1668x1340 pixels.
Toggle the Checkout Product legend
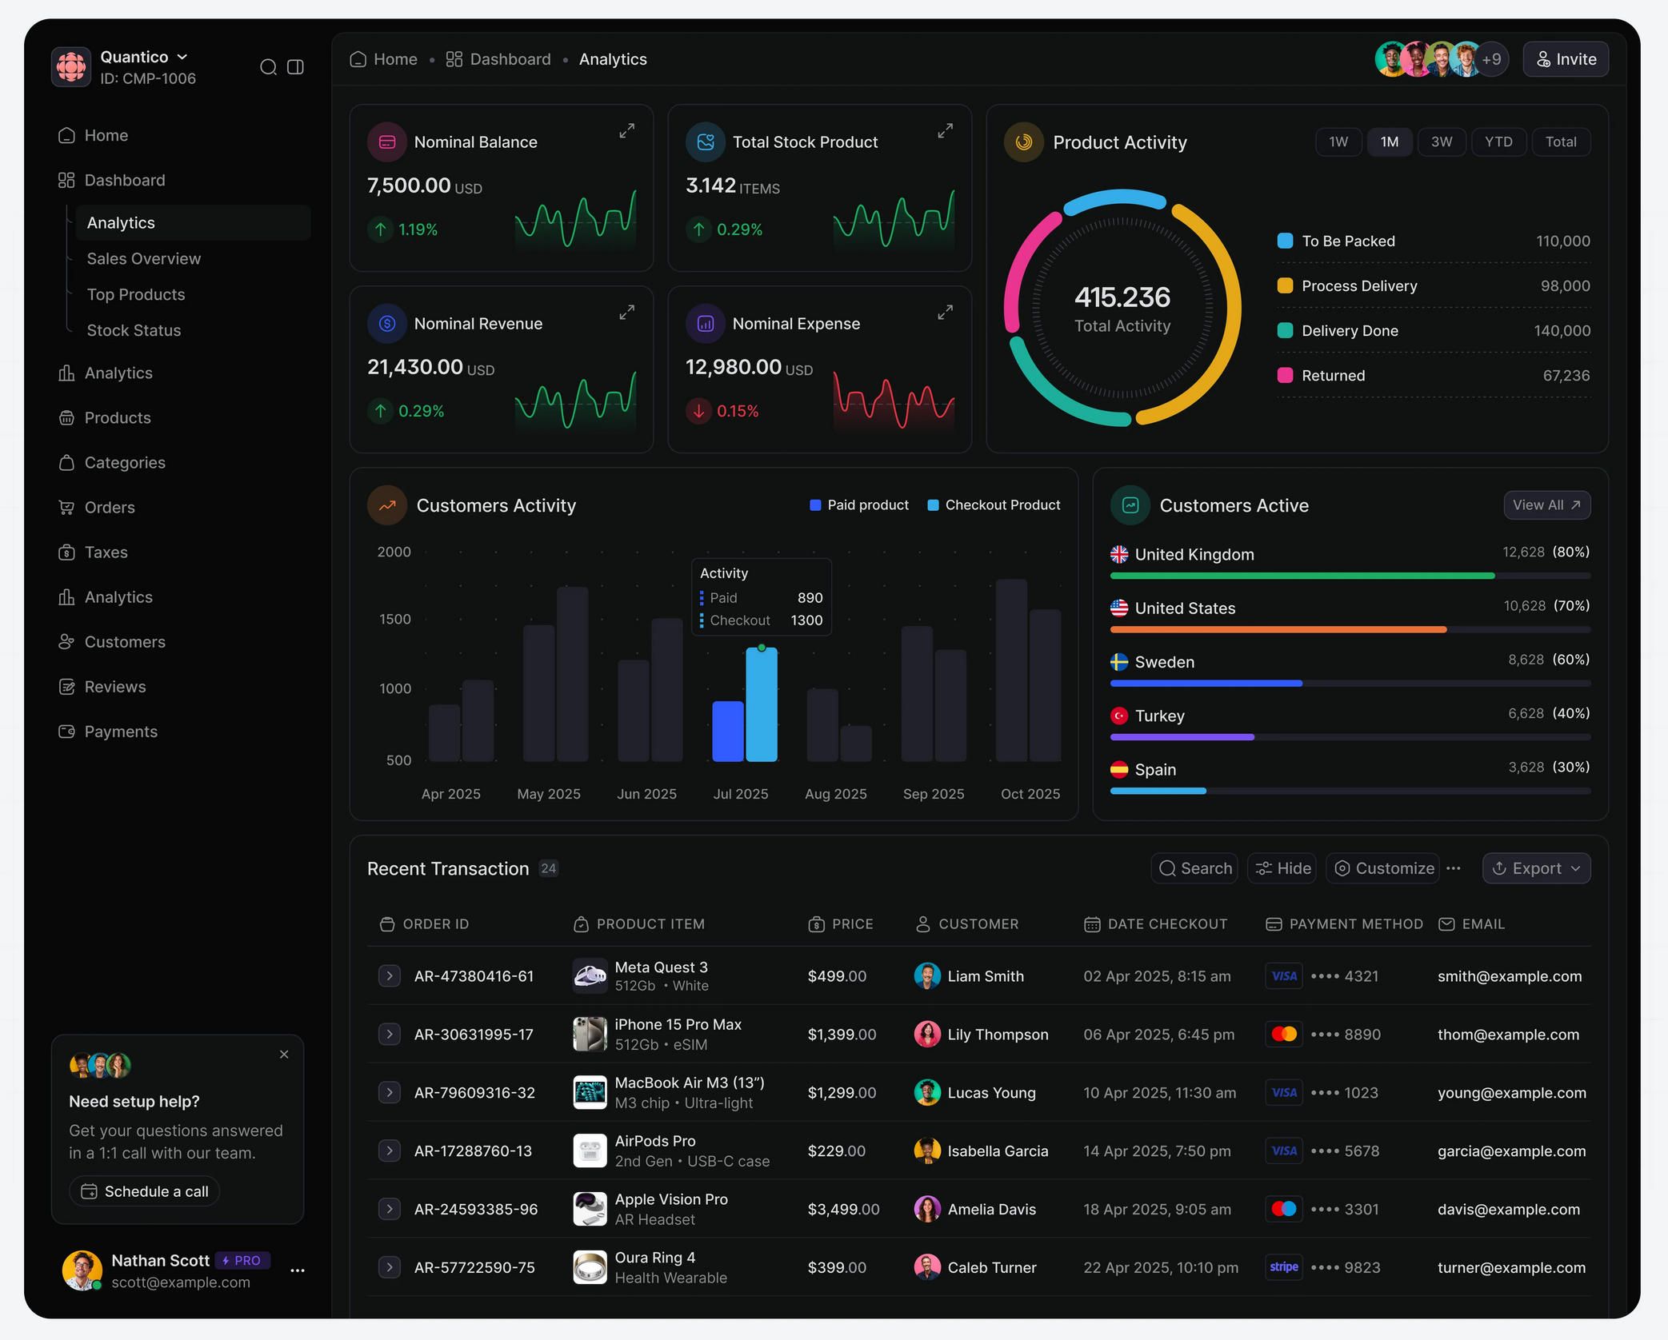click(x=994, y=504)
